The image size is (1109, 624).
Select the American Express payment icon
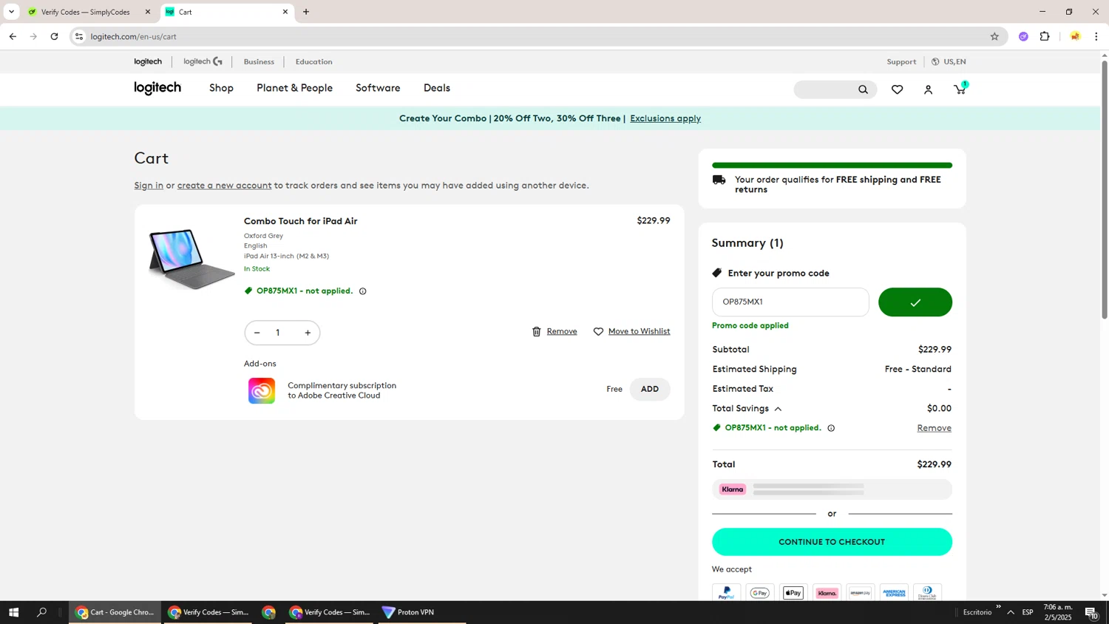click(894, 593)
